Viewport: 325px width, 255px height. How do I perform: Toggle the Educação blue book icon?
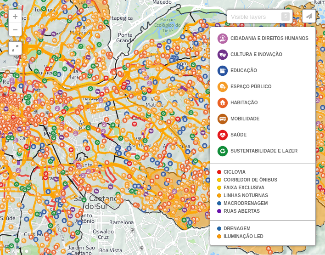click(x=223, y=71)
